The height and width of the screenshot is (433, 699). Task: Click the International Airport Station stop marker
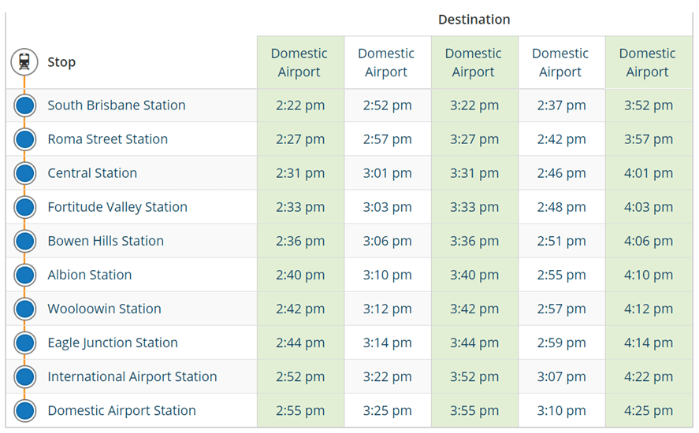(x=25, y=376)
